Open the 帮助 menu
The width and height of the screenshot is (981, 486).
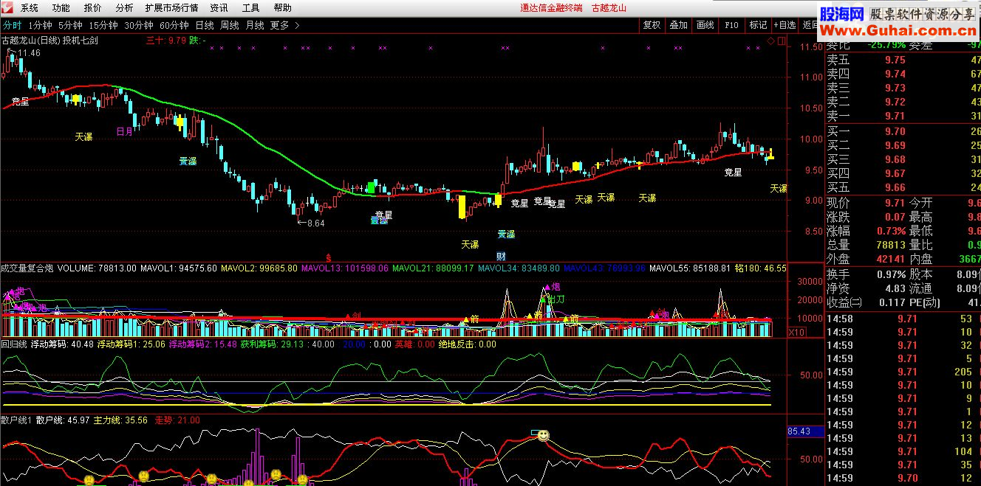282,8
